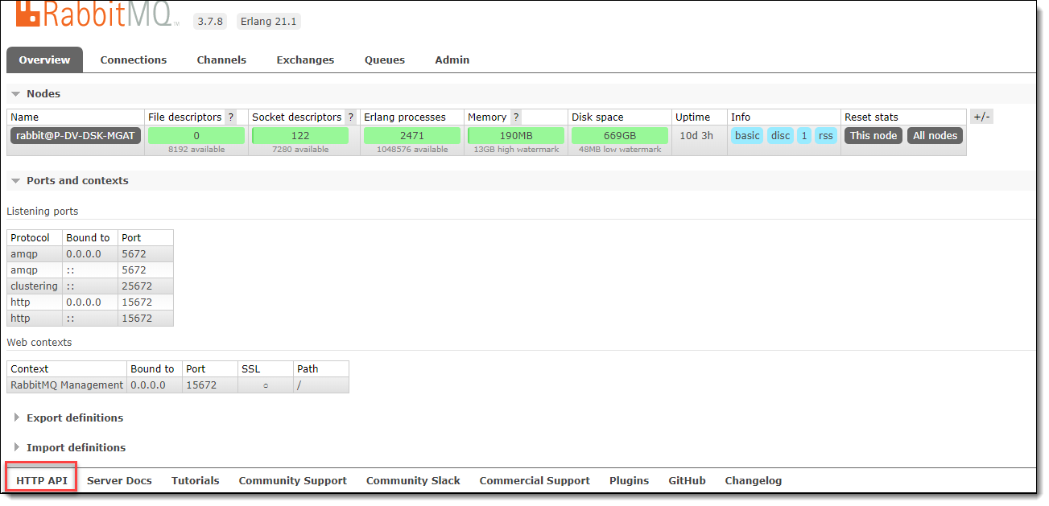
Task: Click the rss info badge
Action: click(825, 136)
